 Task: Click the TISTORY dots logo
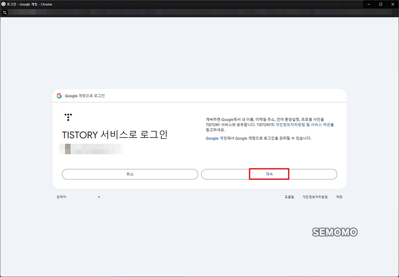coord(68,117)
